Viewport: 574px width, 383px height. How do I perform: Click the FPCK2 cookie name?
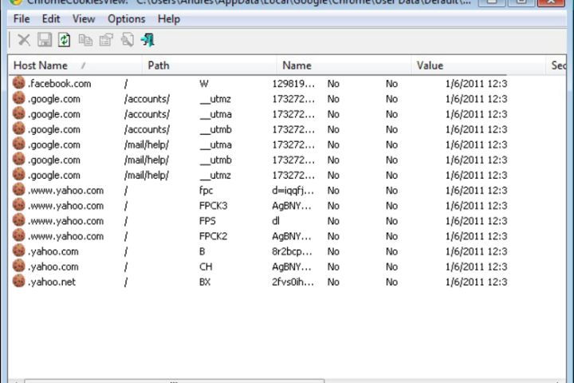coord(214,236)
